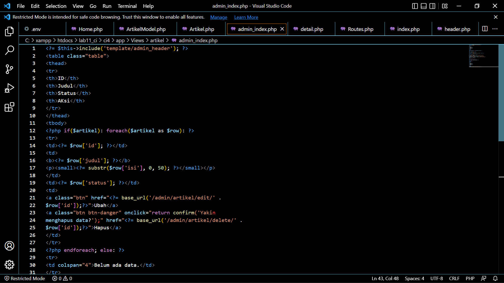Open the Terminal menu

click(127, 6)
